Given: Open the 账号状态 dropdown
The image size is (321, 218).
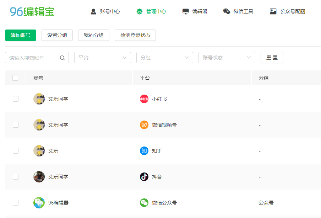Looking at the screenshot, I should click(x=227, y=57).
